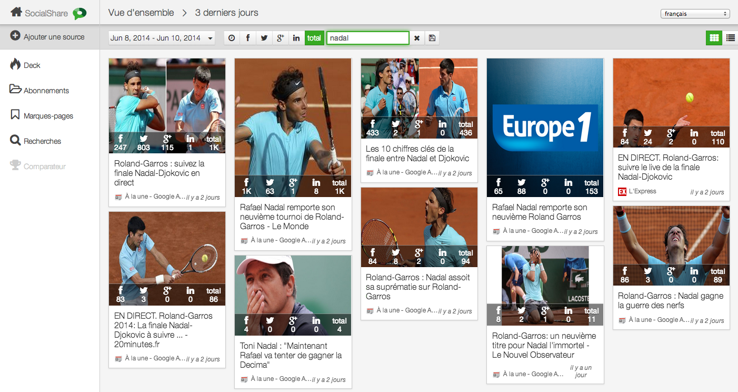Click the Europe 1 logo thumbnail
Viewport: 738px width, 392px height.
click(545, 128)
